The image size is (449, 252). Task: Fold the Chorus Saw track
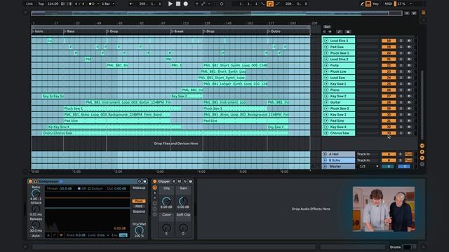tap(326, 133)
